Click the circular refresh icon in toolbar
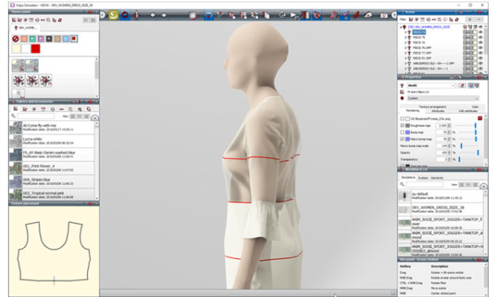 (x=282, y=15)
